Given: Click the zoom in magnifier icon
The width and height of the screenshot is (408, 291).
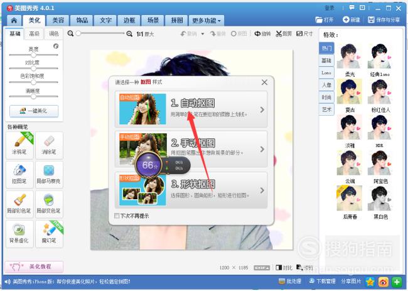Looking at the screenshot, I should 129,33.
